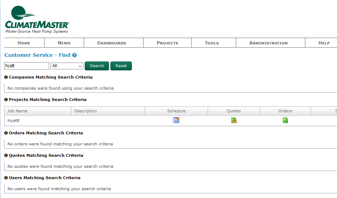Click the Customer Service - Find heading
337x198 pixels.
[x=37, y=55]
